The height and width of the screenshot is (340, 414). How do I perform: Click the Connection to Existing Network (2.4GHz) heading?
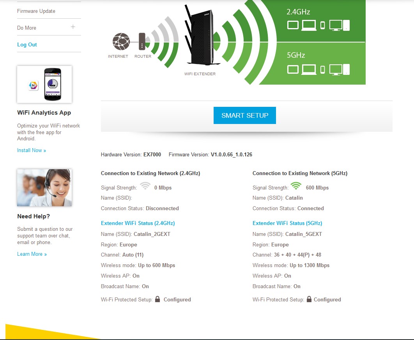[x=150, y=173]
